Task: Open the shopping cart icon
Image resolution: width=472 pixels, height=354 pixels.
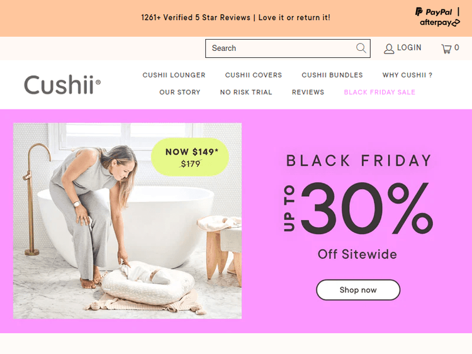Action: click(x=446, y=48)
